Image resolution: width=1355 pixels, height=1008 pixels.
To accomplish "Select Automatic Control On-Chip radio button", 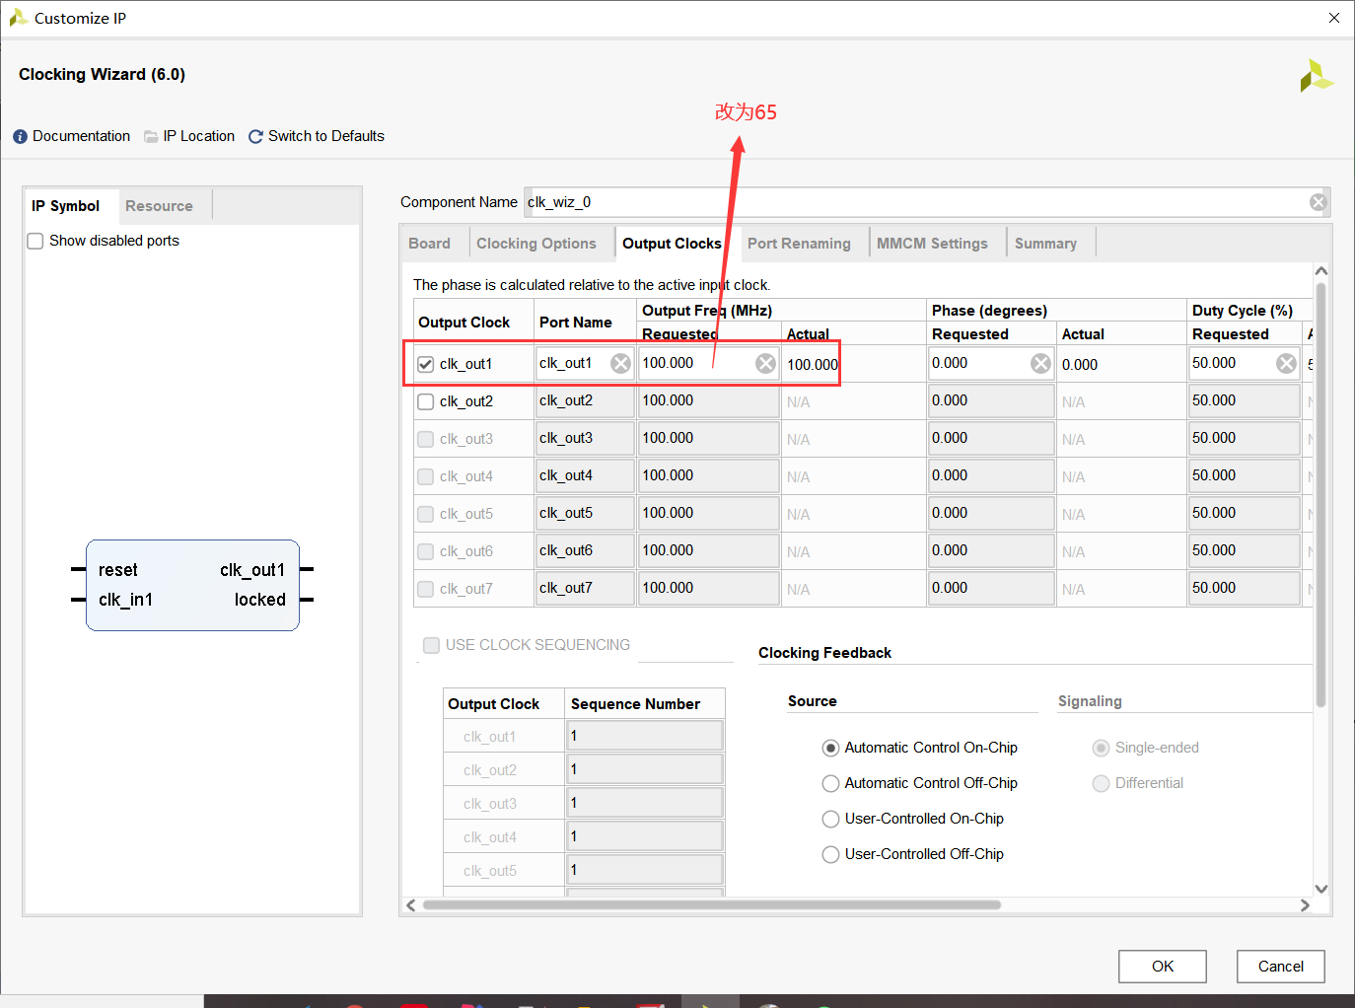I will [830, 748].
